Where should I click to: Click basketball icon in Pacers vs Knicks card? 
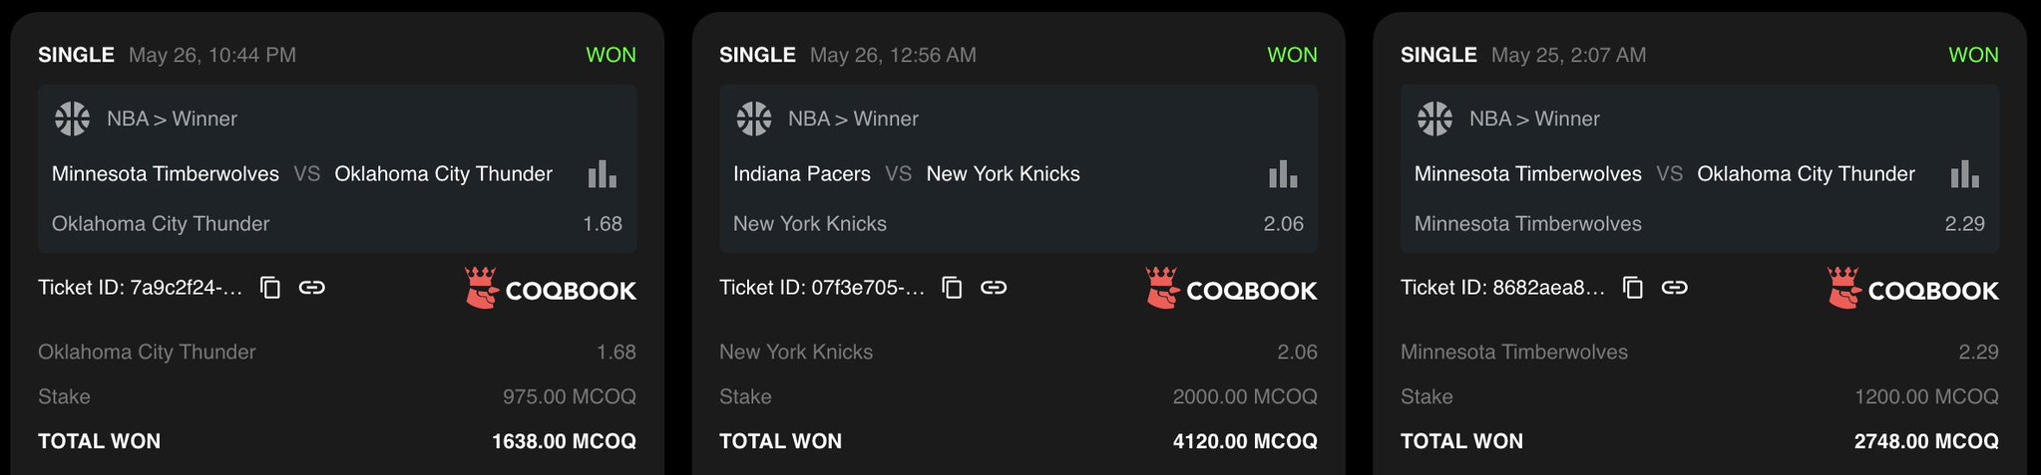(x=753, y=119)
